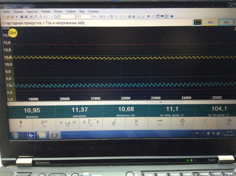Click the Windows Start orb
Screen dimensions: 236x176
pyautogui.click(x=16, y=136)
